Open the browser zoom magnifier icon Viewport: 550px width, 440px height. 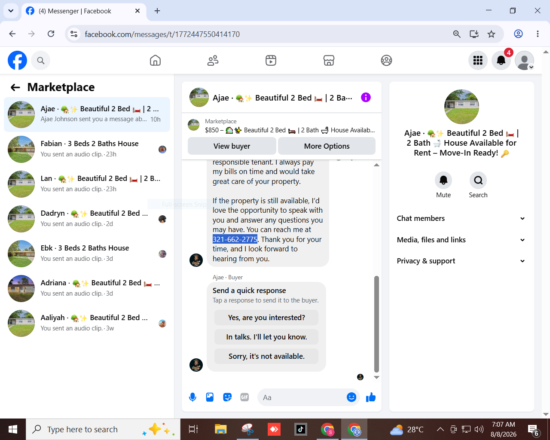tap(457, 34)
